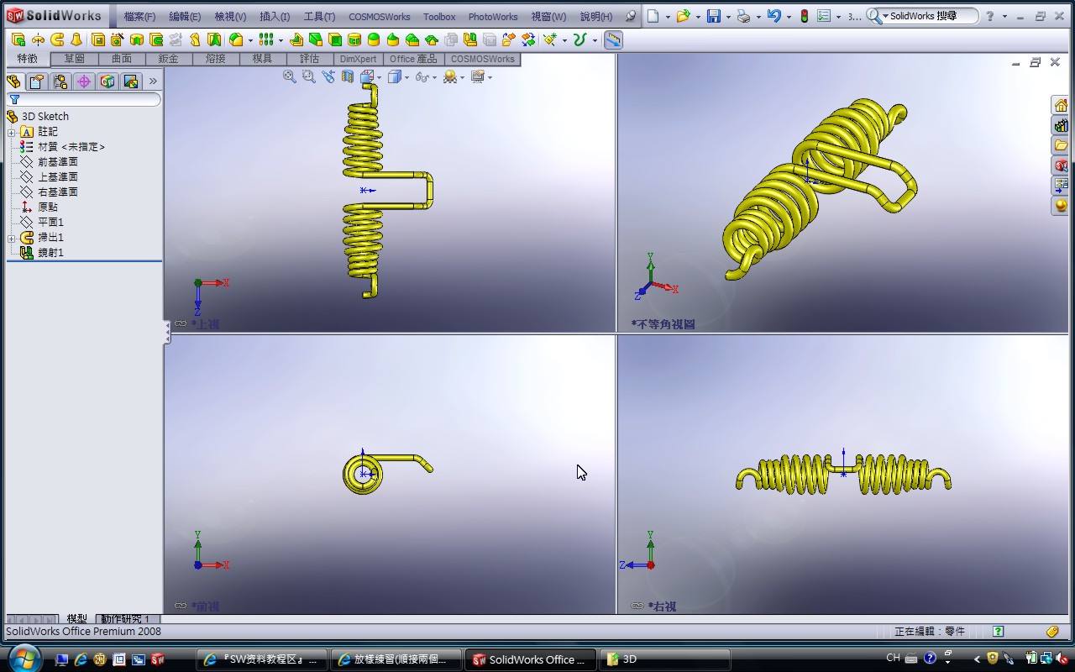This screenshot has width=1075, height=672.
Task: Open the 插入(I) Insert menu
Action: coord(275,17)
